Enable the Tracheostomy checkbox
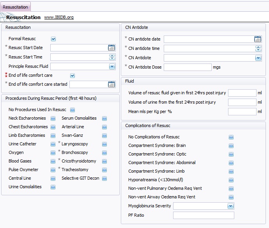269x228 pixels. (104, 170)
